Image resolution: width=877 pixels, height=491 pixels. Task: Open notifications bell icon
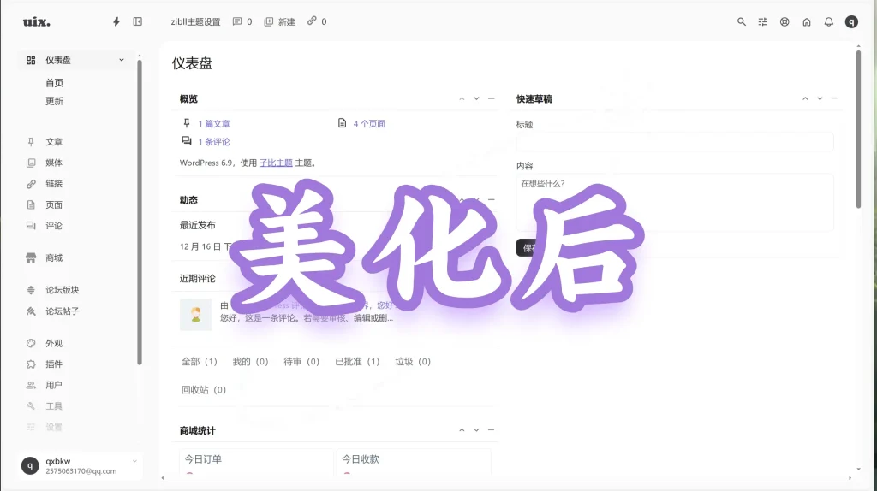[x=829, y=21]
